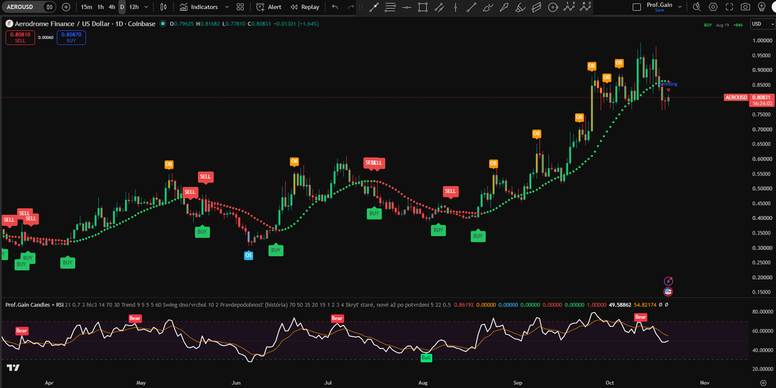Select the D daily timeframe
The height and width of the screenshot is (388, 776).
click(x=122, y=6)
